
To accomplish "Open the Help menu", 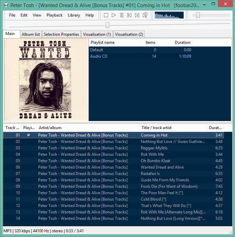I will click(89, 15).
